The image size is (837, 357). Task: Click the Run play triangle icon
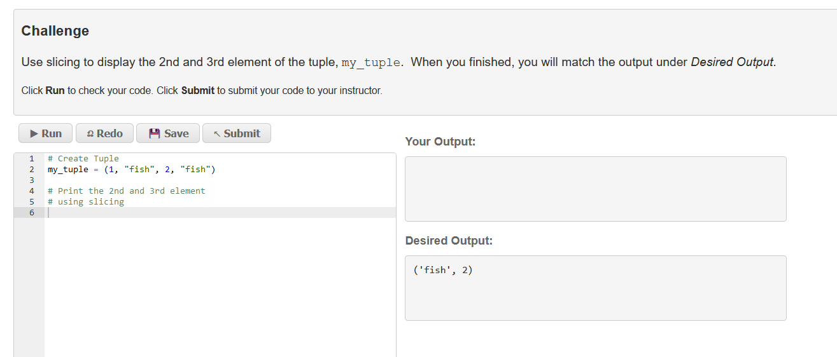(x=34, y=133)
